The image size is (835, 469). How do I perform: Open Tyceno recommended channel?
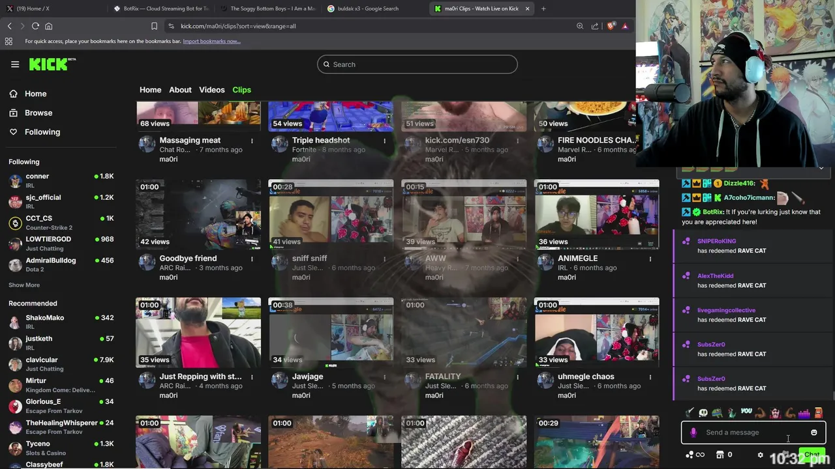61,448
